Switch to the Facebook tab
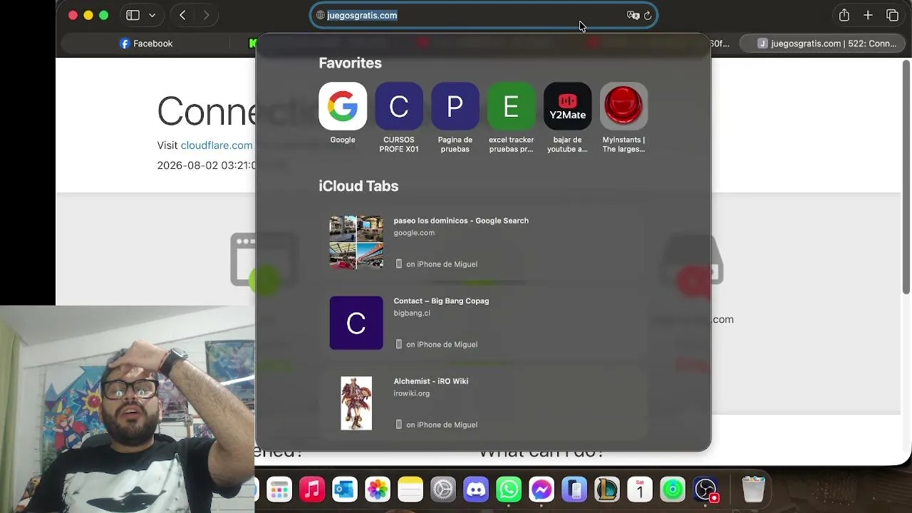Image resolution: width=912 pixels, height=513 pixels. (147, 43)
